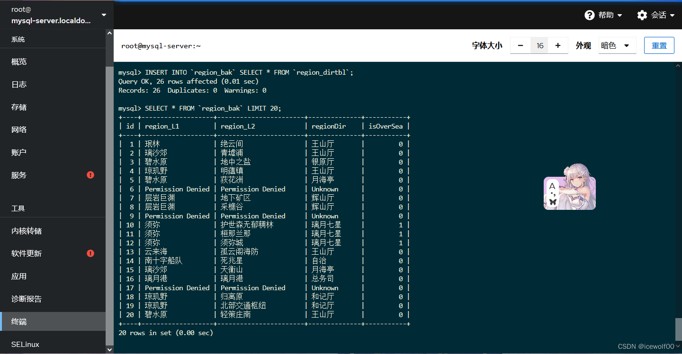Image resolution: width=682 pixels, height=354 pixels.
Task: Click Permission Denied region_L1 in row 6
Action: coord(177,189)
